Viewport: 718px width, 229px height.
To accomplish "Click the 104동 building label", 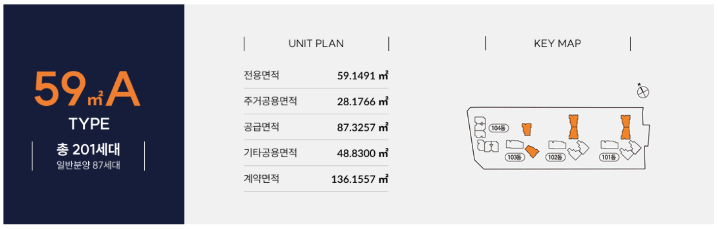I will click(x=499, y=129).
